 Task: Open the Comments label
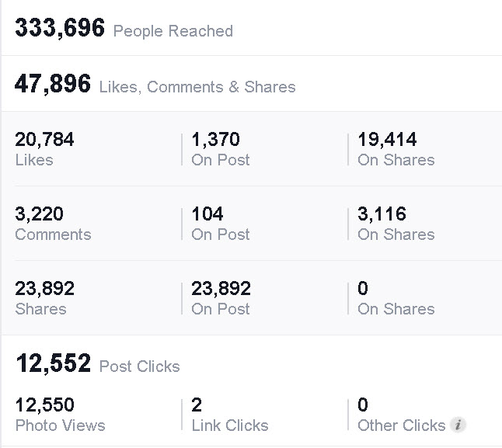click(x=53, y=234)
